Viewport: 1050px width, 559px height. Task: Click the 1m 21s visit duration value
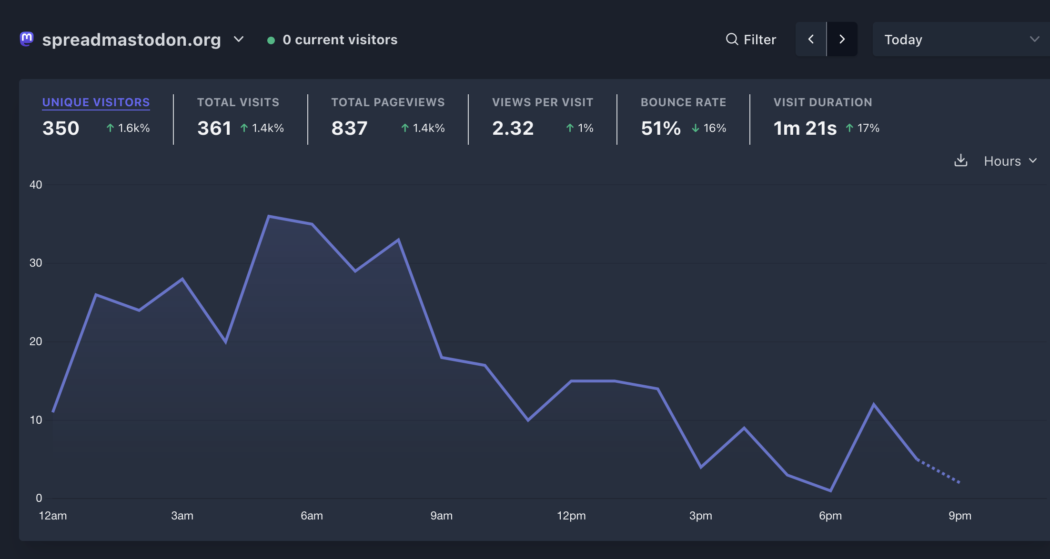tap(805, 128)
